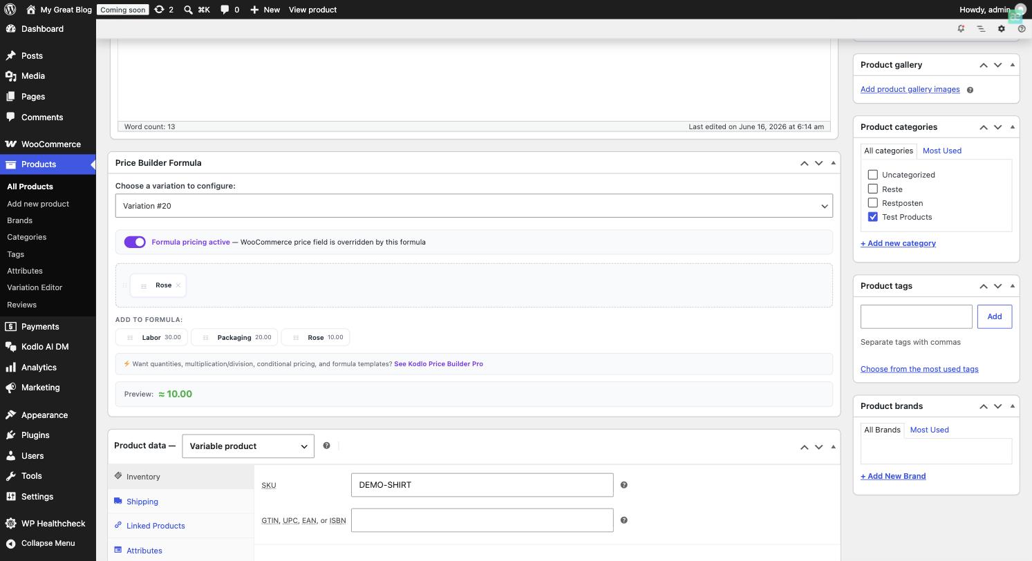Open the Linked Products tab
This screenshot has height=561, width=1032.
156,526
